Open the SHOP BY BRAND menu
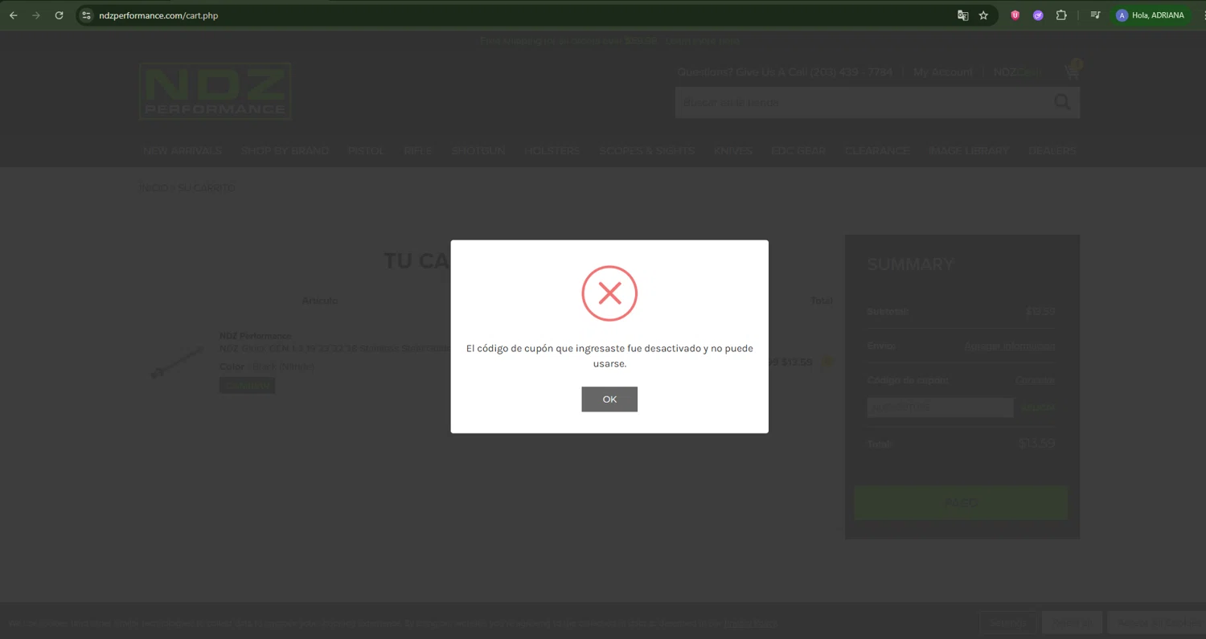The height and width of the screenshot is (639, 1206). 285,150
